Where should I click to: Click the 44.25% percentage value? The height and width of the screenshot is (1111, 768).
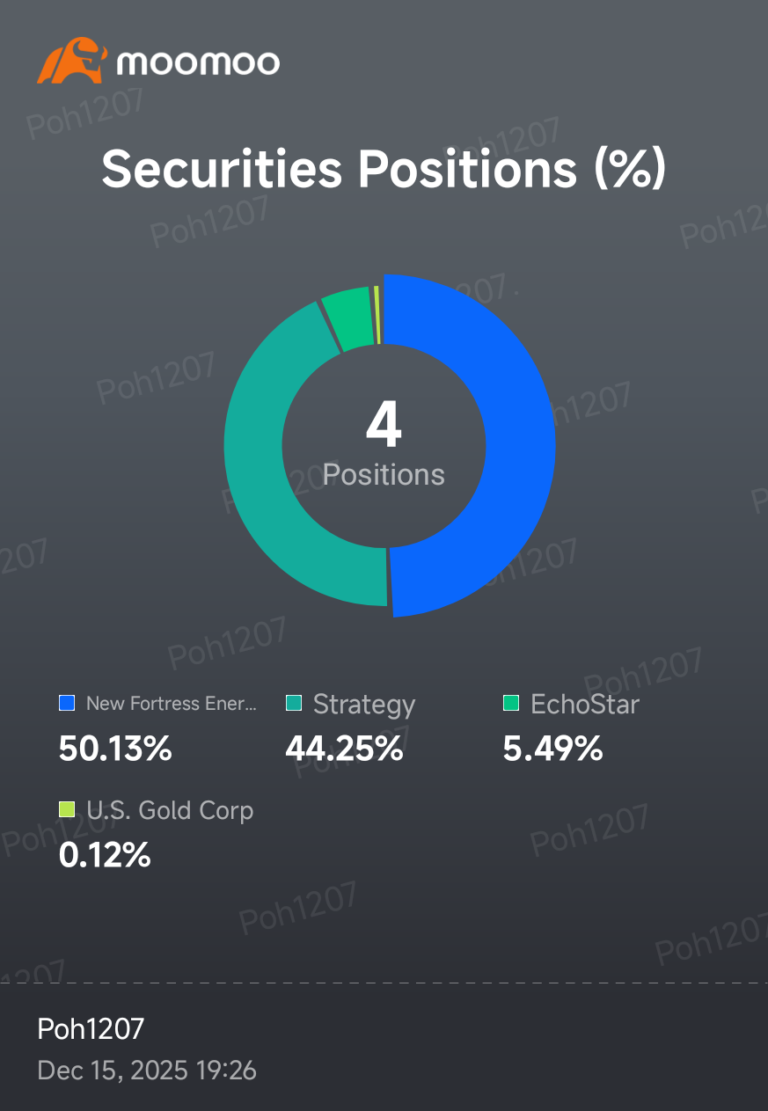(344, 749)
